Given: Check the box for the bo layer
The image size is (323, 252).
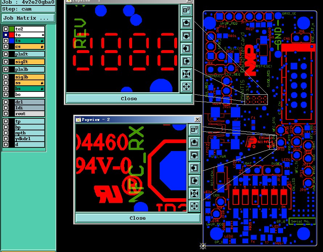Looking at the screenshot, I should (6, 94).
